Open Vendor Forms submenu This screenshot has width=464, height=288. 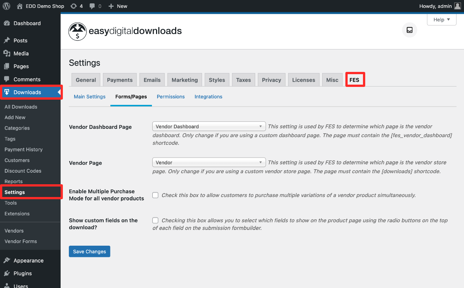21,241
